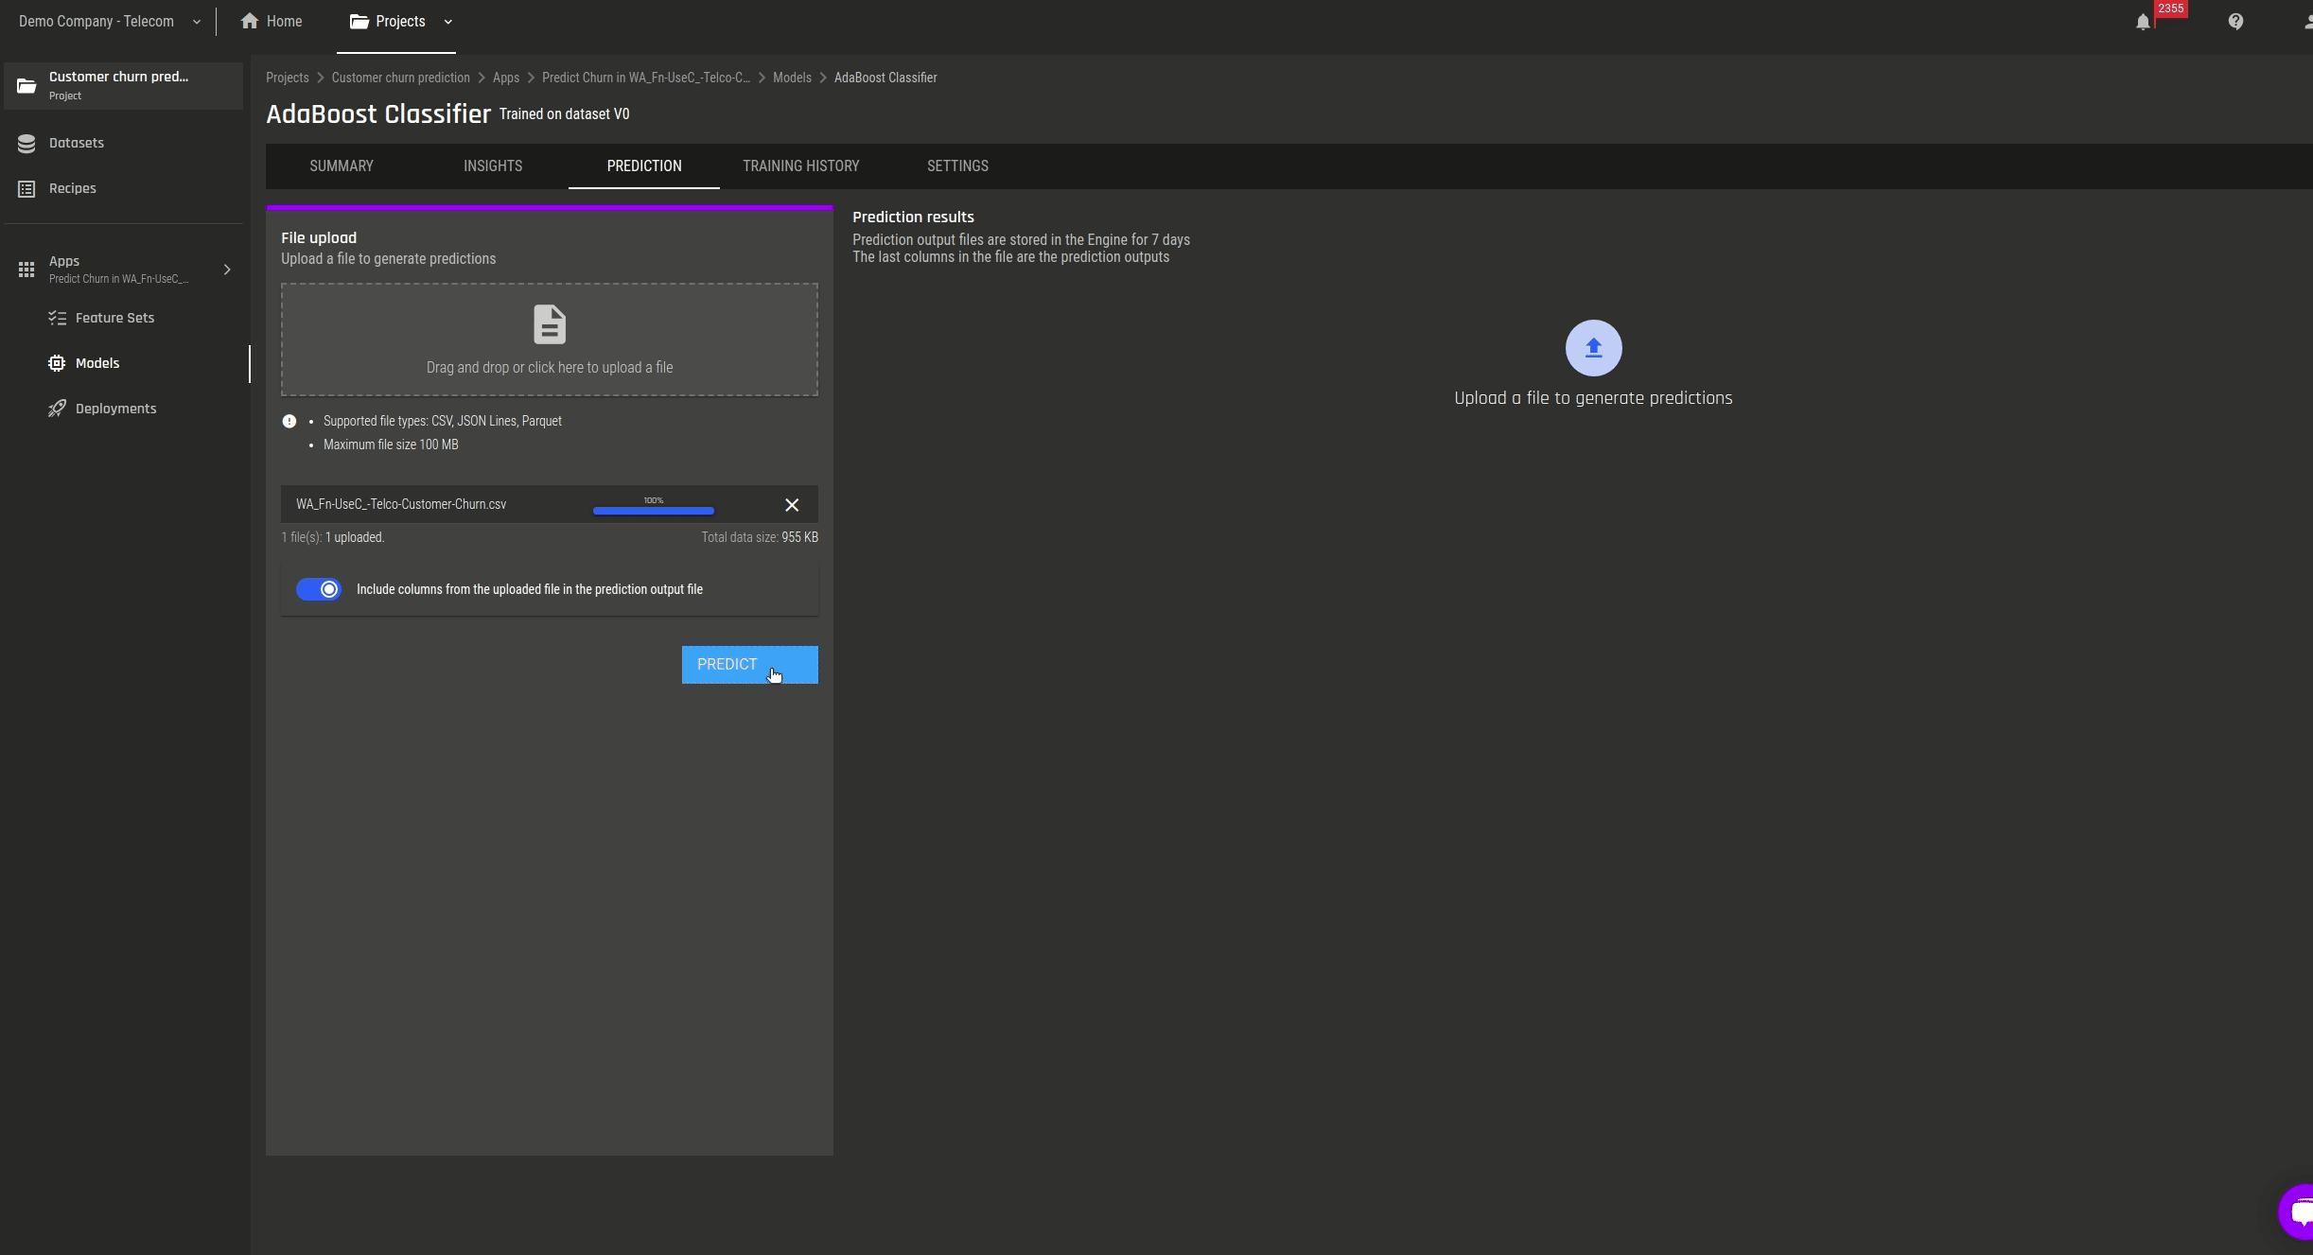Open the notifications bell icon
The image size is (2313, 1255).
[2143, 22]
